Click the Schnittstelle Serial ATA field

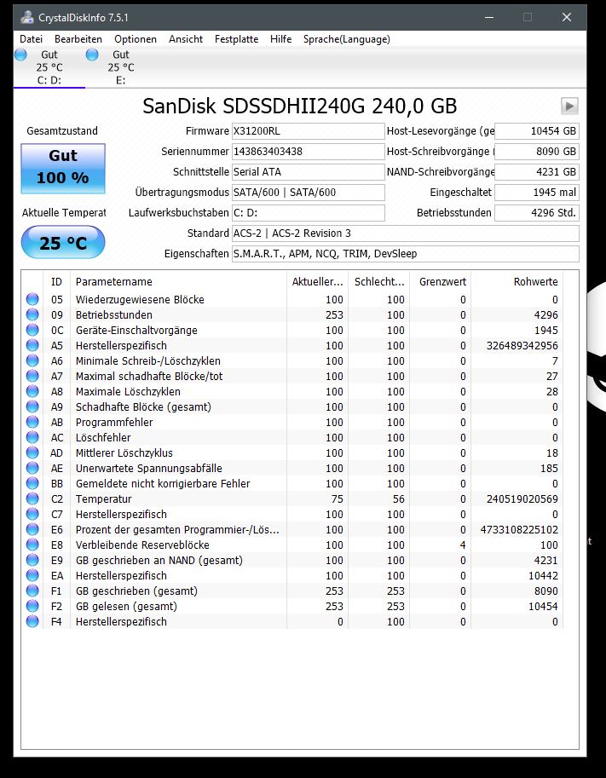pos(309,171)
